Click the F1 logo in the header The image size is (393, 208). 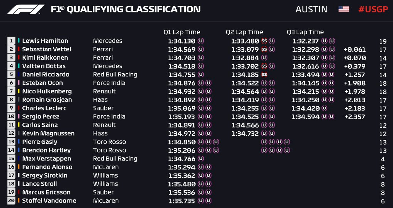(x=26, y=9)
